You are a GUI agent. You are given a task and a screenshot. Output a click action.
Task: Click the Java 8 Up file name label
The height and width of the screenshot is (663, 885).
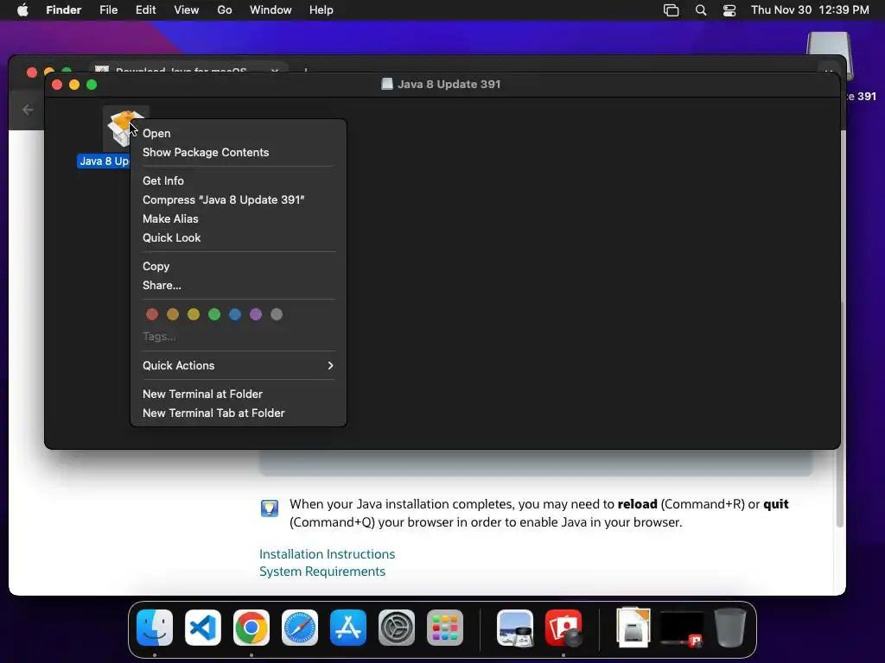point(105,161)
